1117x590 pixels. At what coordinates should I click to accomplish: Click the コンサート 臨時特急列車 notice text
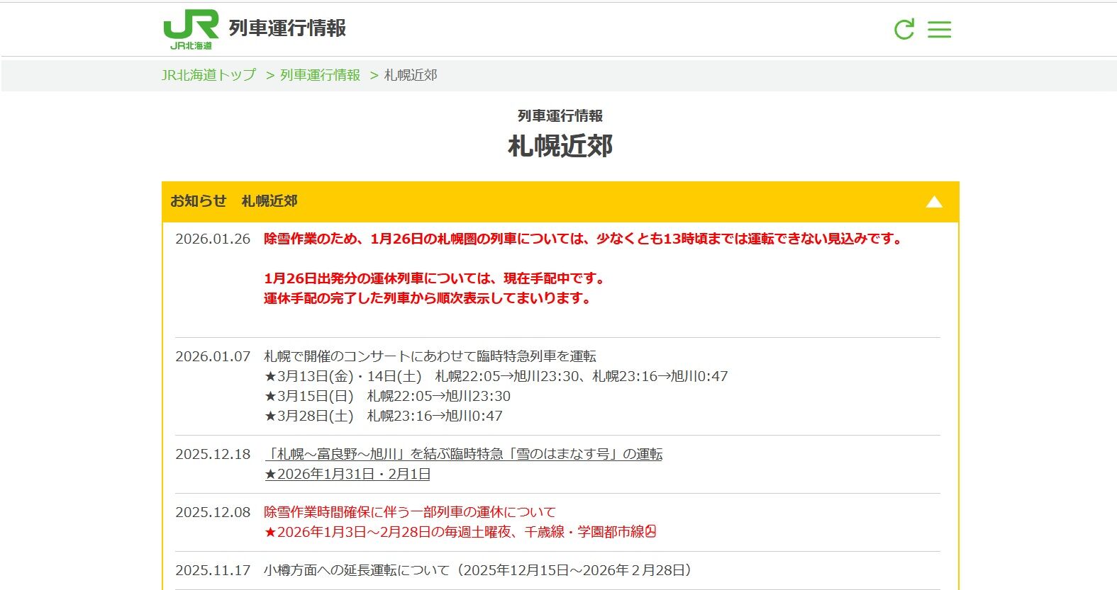coord(430,356)
